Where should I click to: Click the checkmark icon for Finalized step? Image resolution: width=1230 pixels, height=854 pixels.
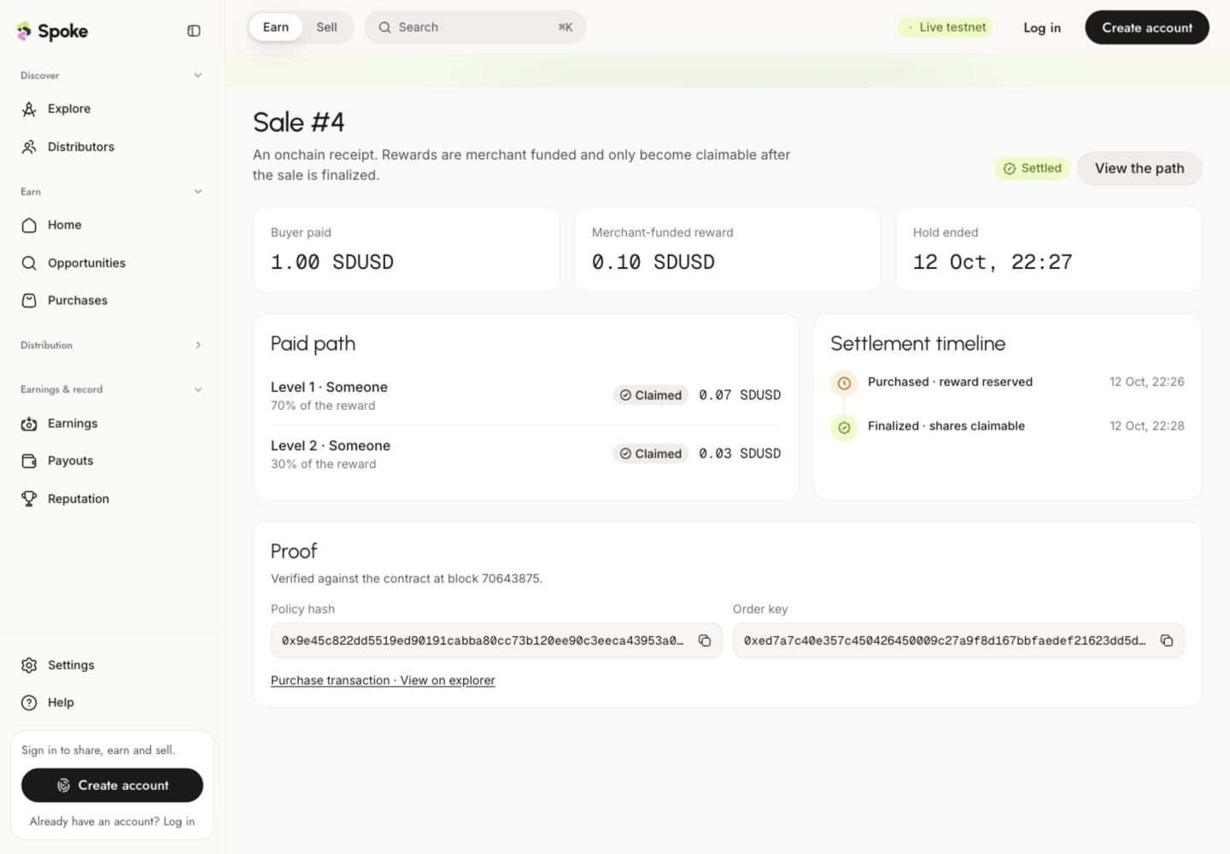click(x=844, y=428)
